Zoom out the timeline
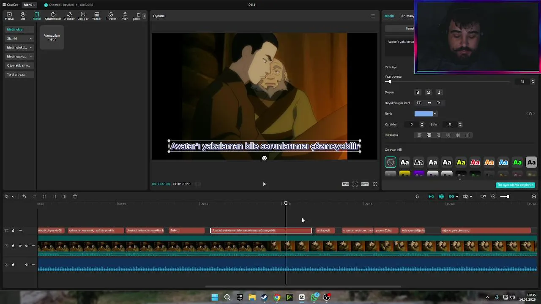Image resolution: width=541 pixels, height=304 pixels. pos(493,196)
